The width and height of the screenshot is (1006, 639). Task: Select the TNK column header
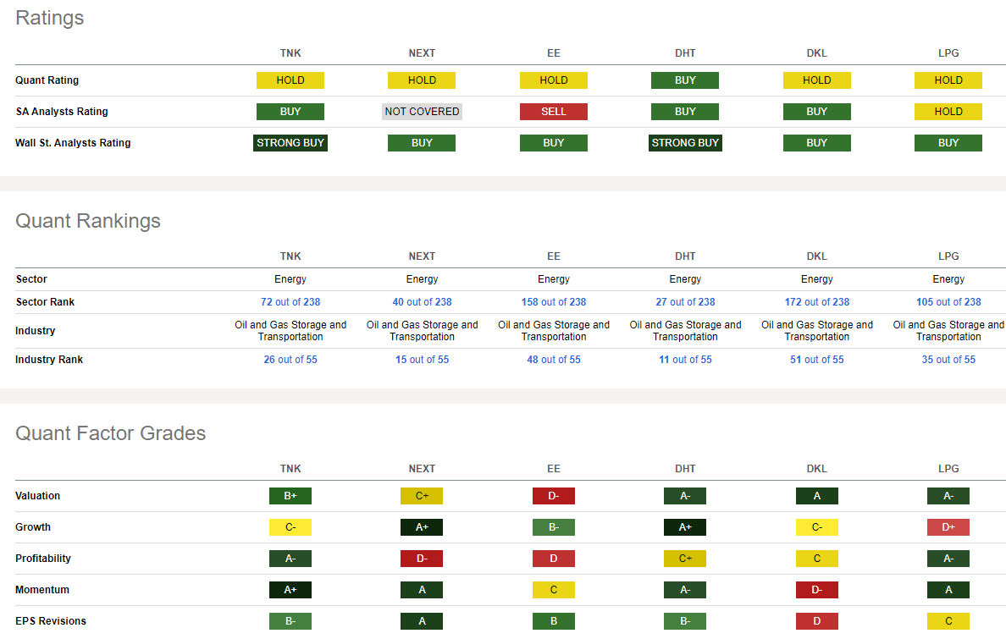click(290, 52)
